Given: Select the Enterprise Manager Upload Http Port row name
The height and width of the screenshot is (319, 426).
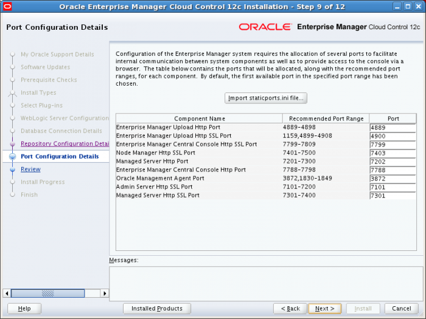Looking at the screenshot, I should [168, 127].
